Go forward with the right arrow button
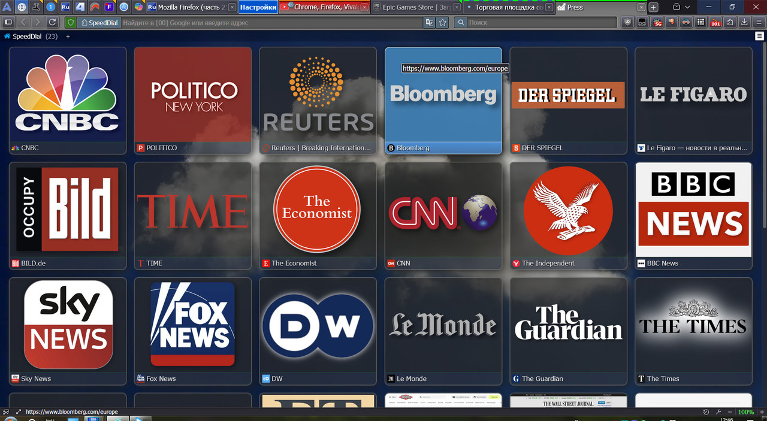Viewport: 767px width, 421px height. (38, 22)
